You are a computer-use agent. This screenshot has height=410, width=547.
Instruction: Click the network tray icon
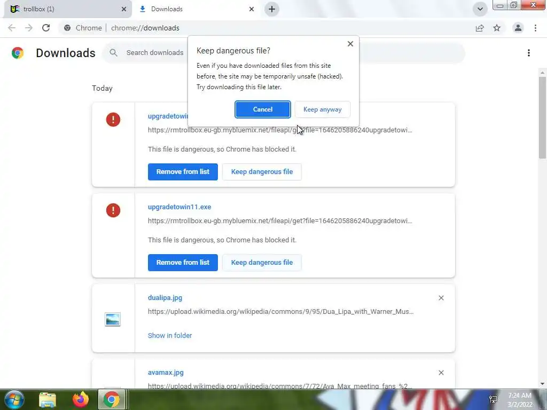pyautogui.click(x=493, y=399)
